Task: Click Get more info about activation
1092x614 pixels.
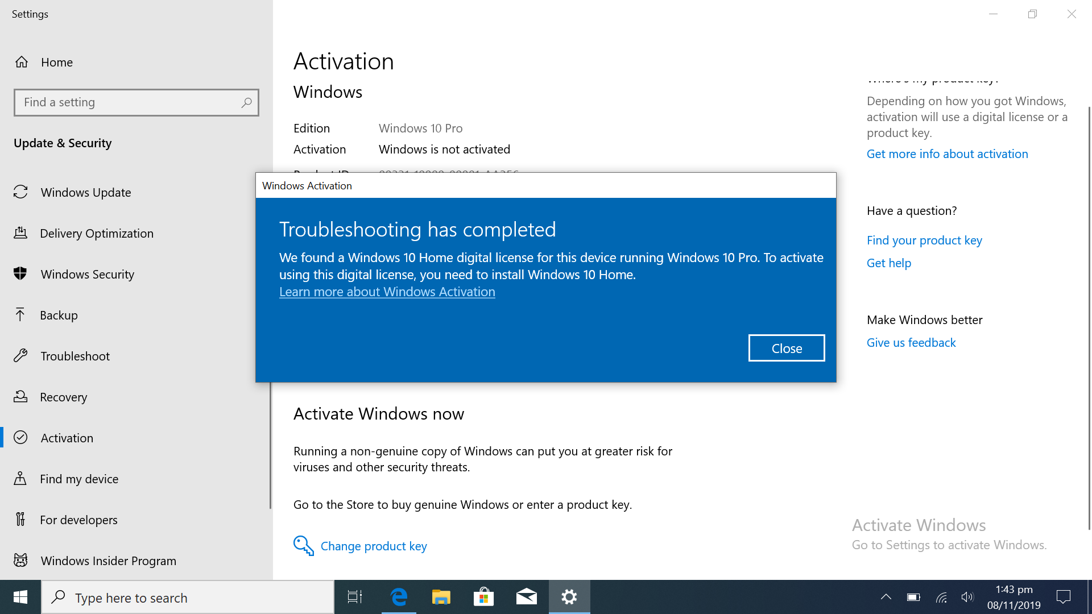Action: [947, 153]
